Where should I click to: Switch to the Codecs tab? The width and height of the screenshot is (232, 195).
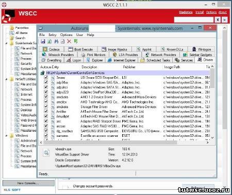51,49
